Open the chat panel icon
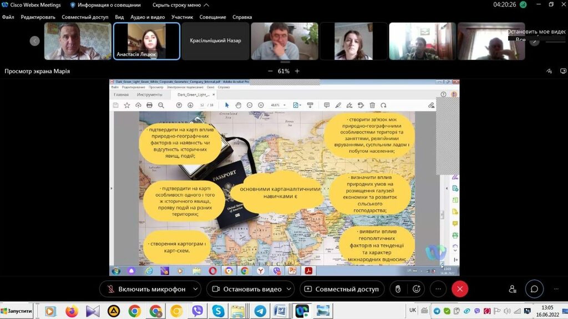 pyautogui.click(x=534, y=289)
